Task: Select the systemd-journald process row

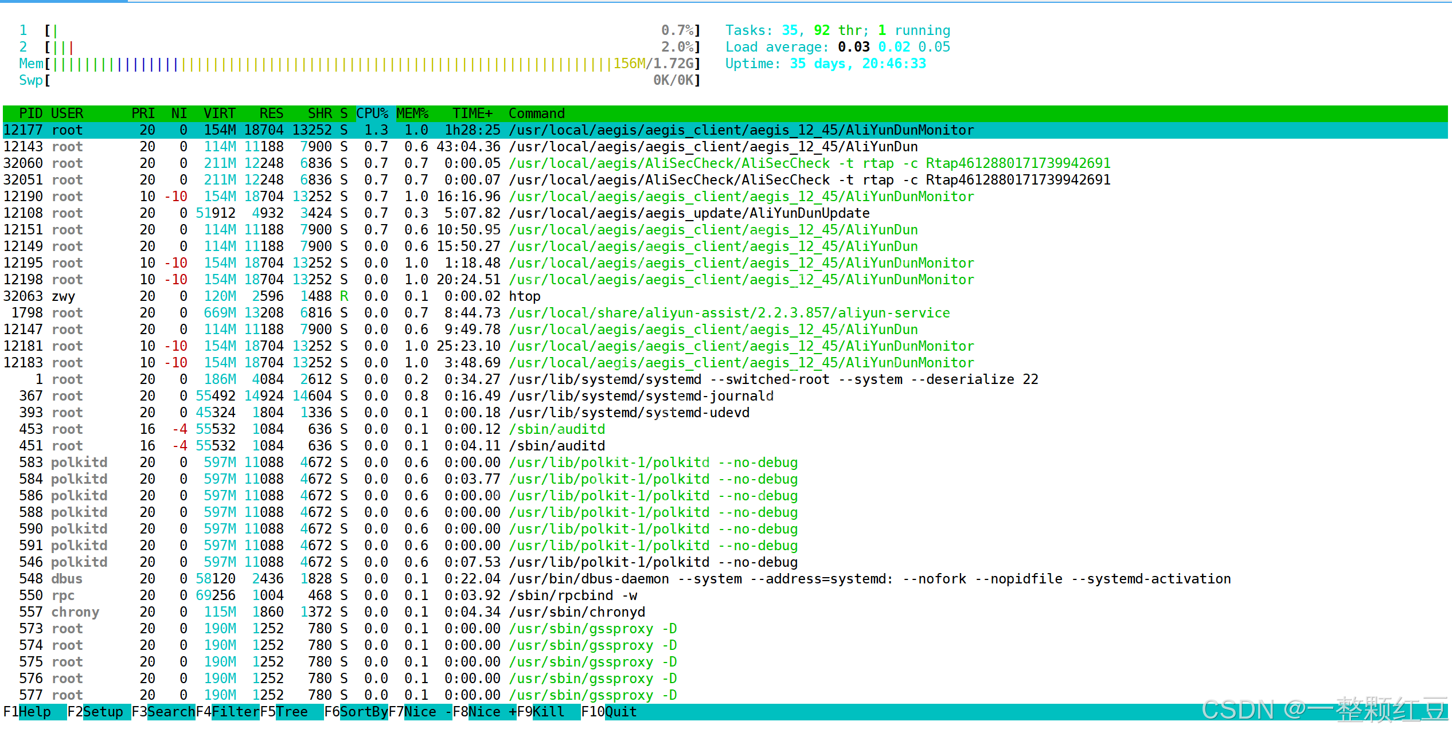Action: pyautogui.click(x=640, y=396)
